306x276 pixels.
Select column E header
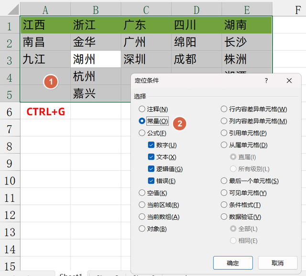click(x=247, y=10)
